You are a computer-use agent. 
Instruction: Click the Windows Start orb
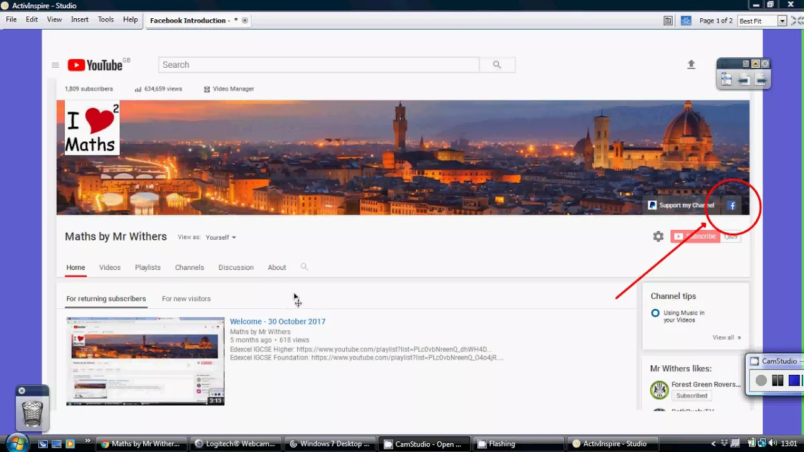click(x=16, y=443)
